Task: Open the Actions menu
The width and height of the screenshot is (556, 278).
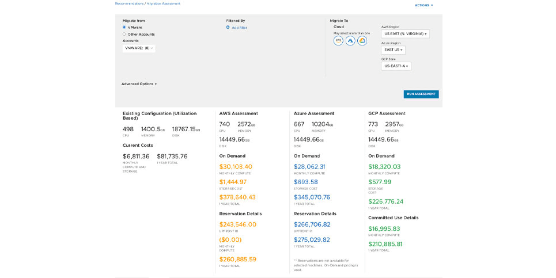Action: coord(423,5)
